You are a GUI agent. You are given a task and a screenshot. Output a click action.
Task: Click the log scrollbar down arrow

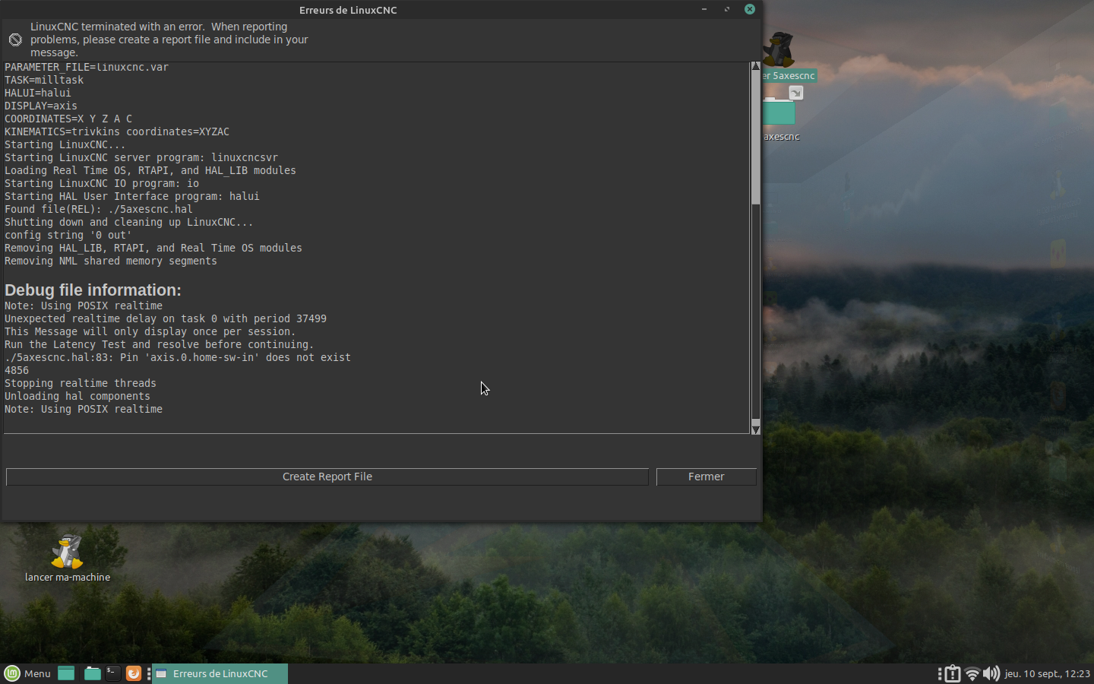755,429
